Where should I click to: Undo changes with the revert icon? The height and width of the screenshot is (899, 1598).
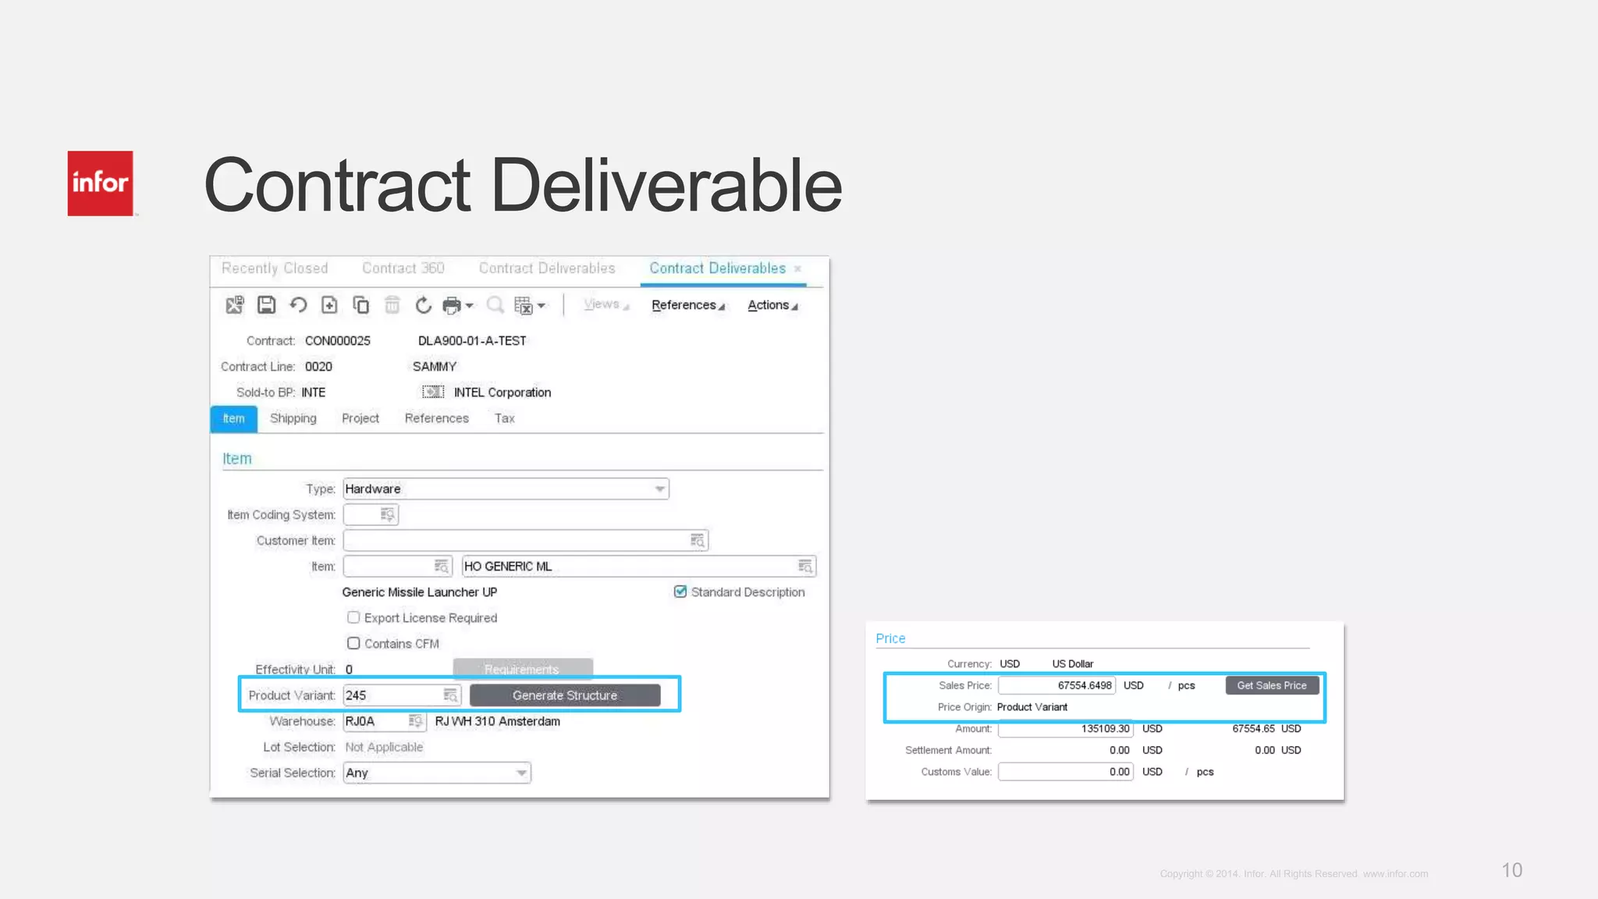click(298, 305)
